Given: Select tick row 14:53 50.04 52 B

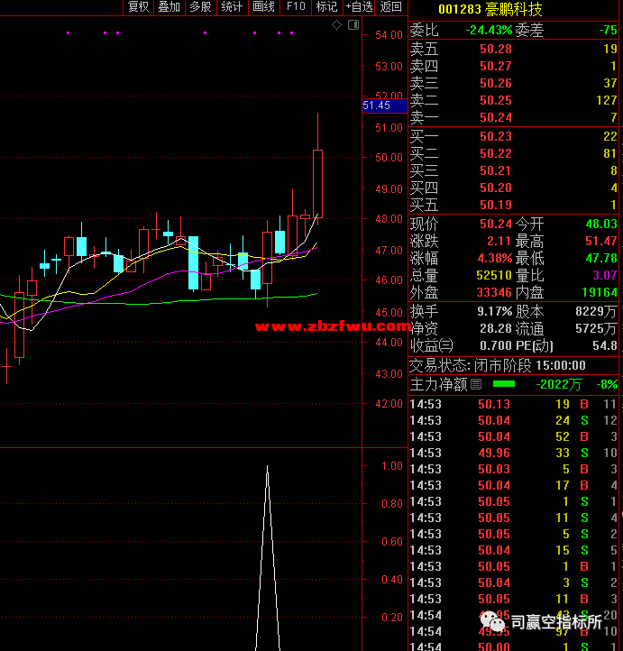Looking at the screenshot, I should 513,436.
